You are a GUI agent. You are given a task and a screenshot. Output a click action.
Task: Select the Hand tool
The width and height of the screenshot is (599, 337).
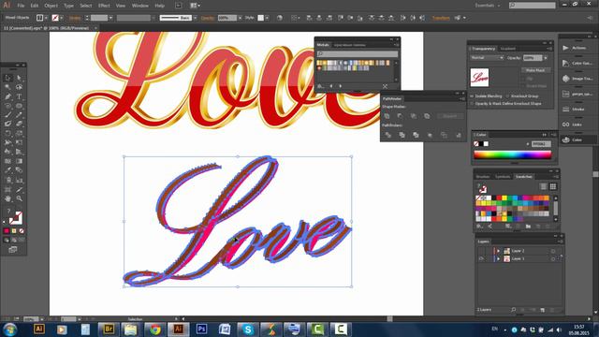(x=7, y=198)
